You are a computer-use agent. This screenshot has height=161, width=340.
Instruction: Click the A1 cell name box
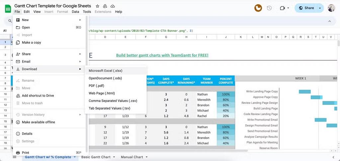click(5, 31)
